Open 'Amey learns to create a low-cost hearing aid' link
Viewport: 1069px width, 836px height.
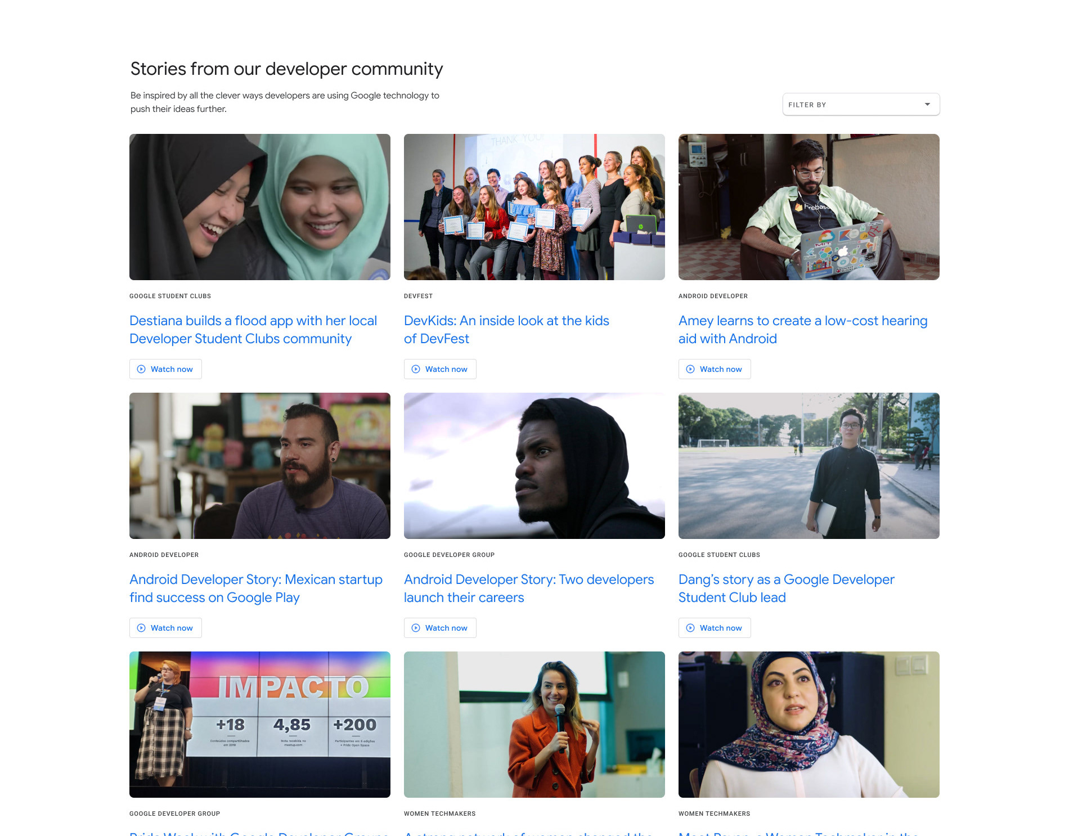(803, 330)
